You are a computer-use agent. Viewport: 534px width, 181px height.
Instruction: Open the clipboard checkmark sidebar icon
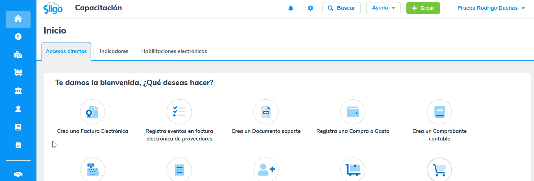pos(18,145)
